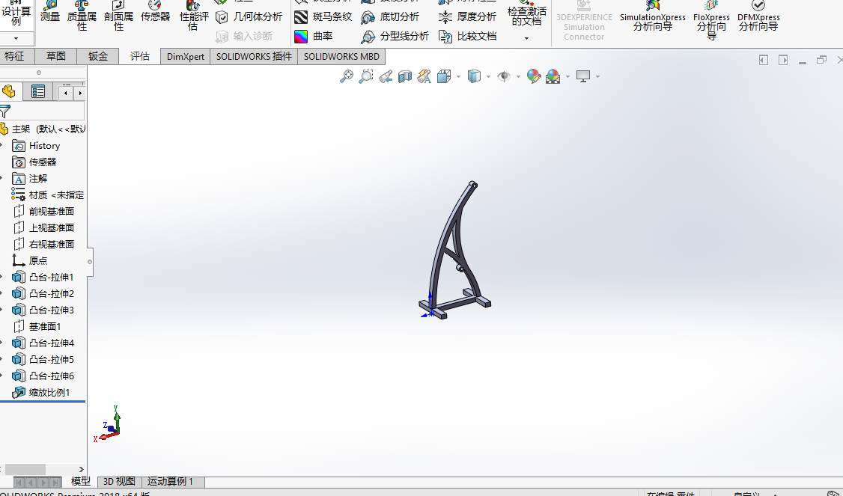Open View Settings dropdown arrow
The image size is (843, 496).
597,77
